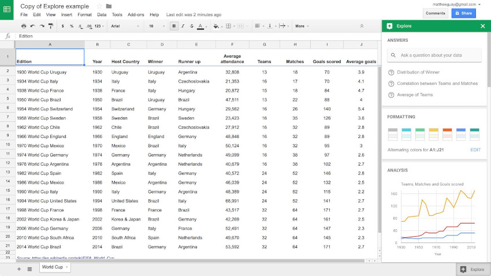
Task: Open the font size 10 dropdown
Action: [157, 27]
